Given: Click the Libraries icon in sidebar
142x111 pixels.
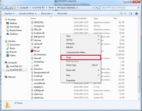Looking at the screenshot, I should 6,41.
